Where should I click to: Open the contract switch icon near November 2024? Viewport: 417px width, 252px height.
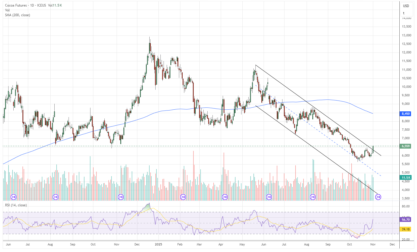[x=121, y=197]
